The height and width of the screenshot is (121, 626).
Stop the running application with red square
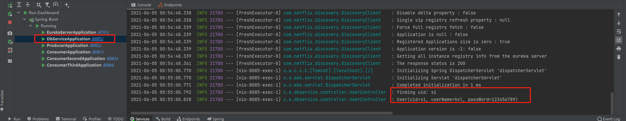(10, 22)
